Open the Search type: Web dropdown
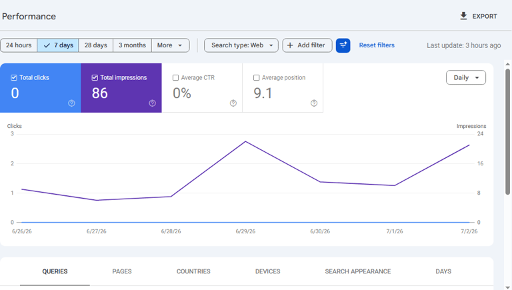Screen dimensions: 512x290 [241, 45]
